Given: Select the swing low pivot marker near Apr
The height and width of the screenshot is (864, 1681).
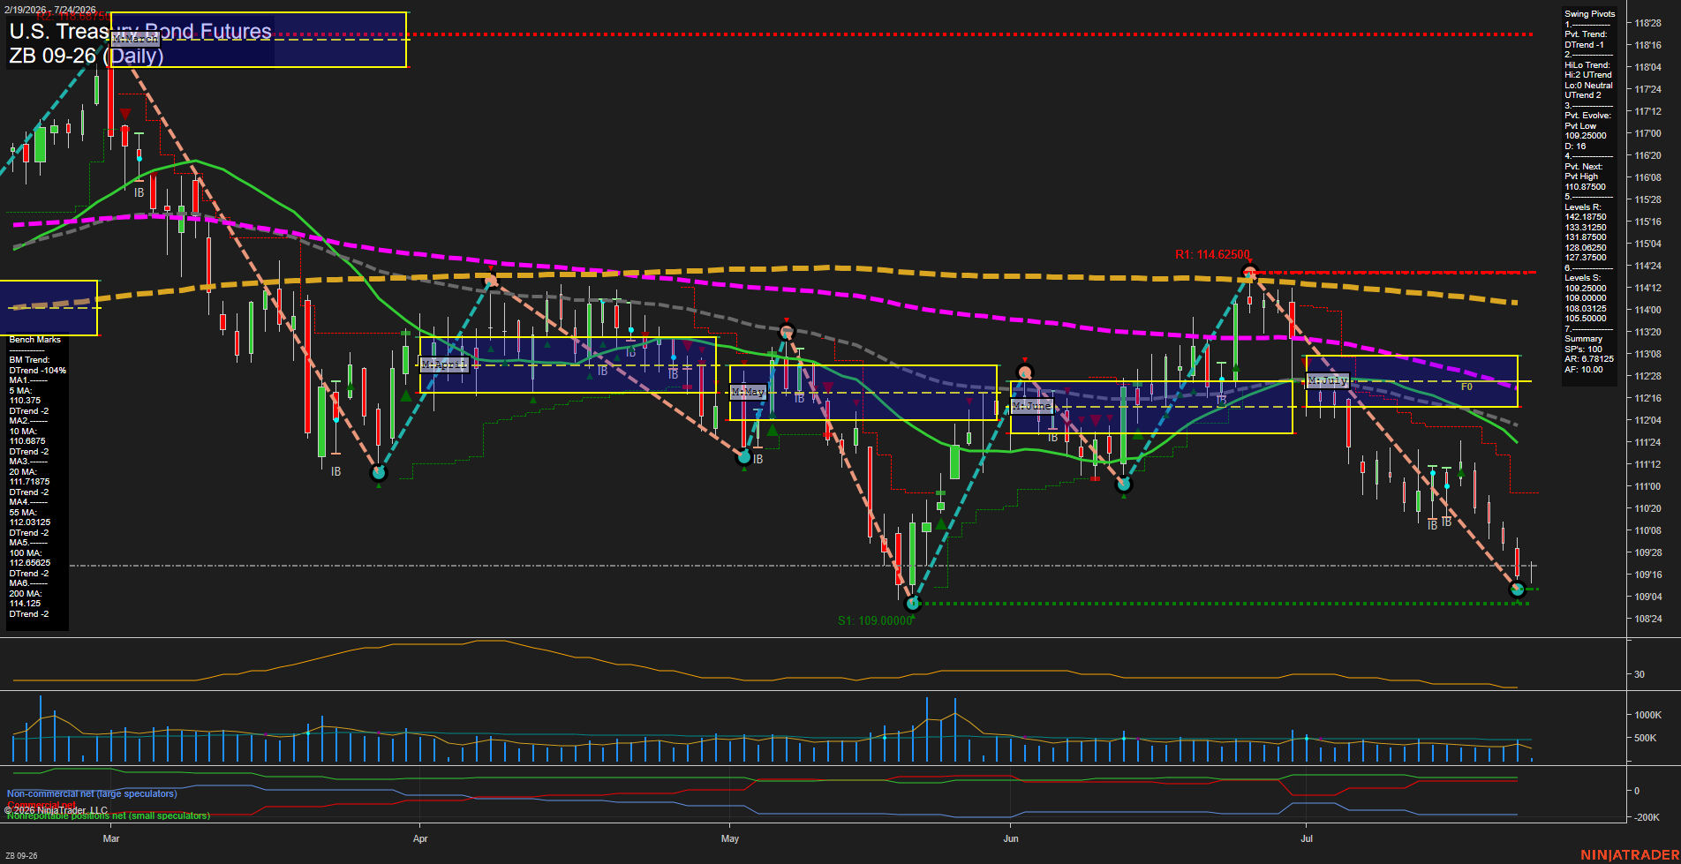Looking at the screenshot, I should [379, 473].
